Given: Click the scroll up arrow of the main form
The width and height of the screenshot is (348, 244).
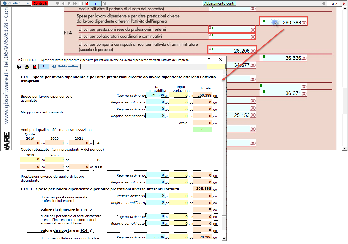Looking at the screenshot, I should pos(345,8).
